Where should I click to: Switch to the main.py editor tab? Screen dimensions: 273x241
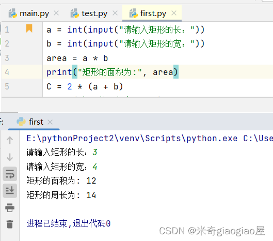[34, 13]
